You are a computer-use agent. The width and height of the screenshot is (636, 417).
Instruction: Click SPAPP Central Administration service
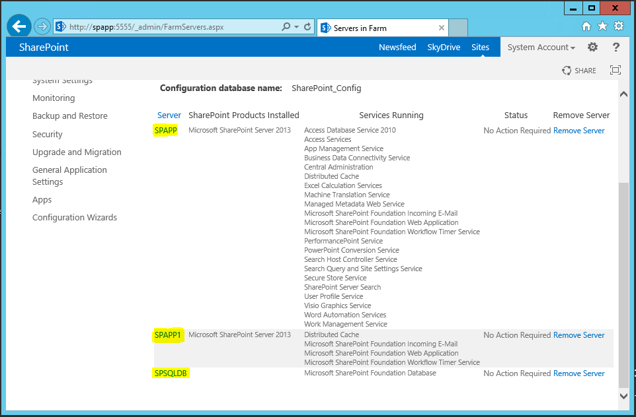tap(338, 167)
